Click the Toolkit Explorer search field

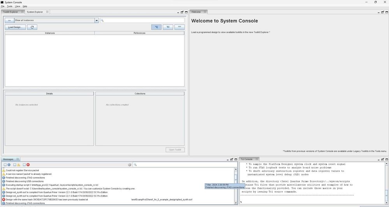pos(143,21)
